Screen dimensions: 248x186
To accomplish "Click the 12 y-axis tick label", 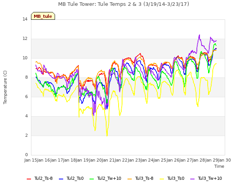I will [x=25, y=39].
